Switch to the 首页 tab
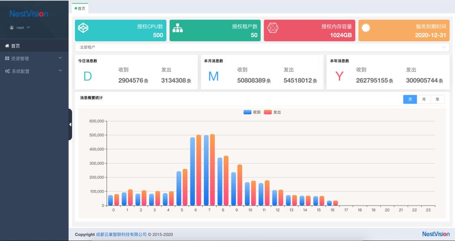The image size is (455, 241). (x=80, y=8)
